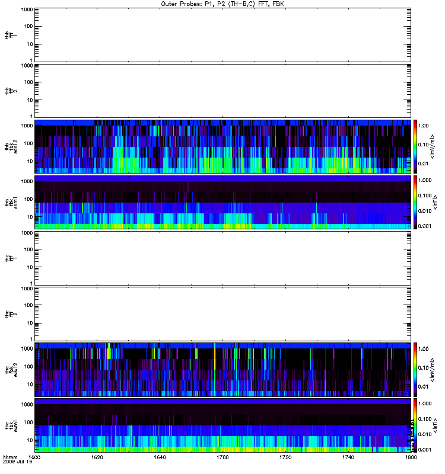This screenshot has width=445, height=474.
Task: Click the thc fbk edc12 spectrogram panel
Action: point(223,370)
